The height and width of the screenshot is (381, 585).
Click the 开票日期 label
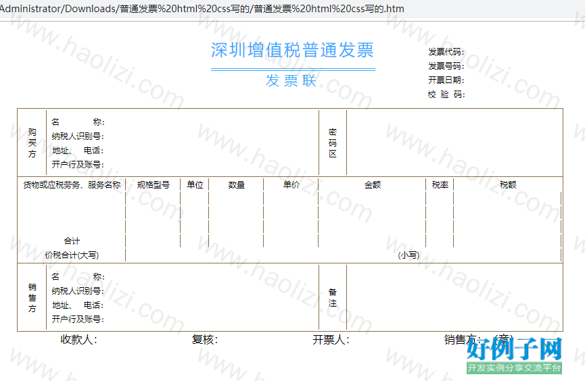(446, 80)
